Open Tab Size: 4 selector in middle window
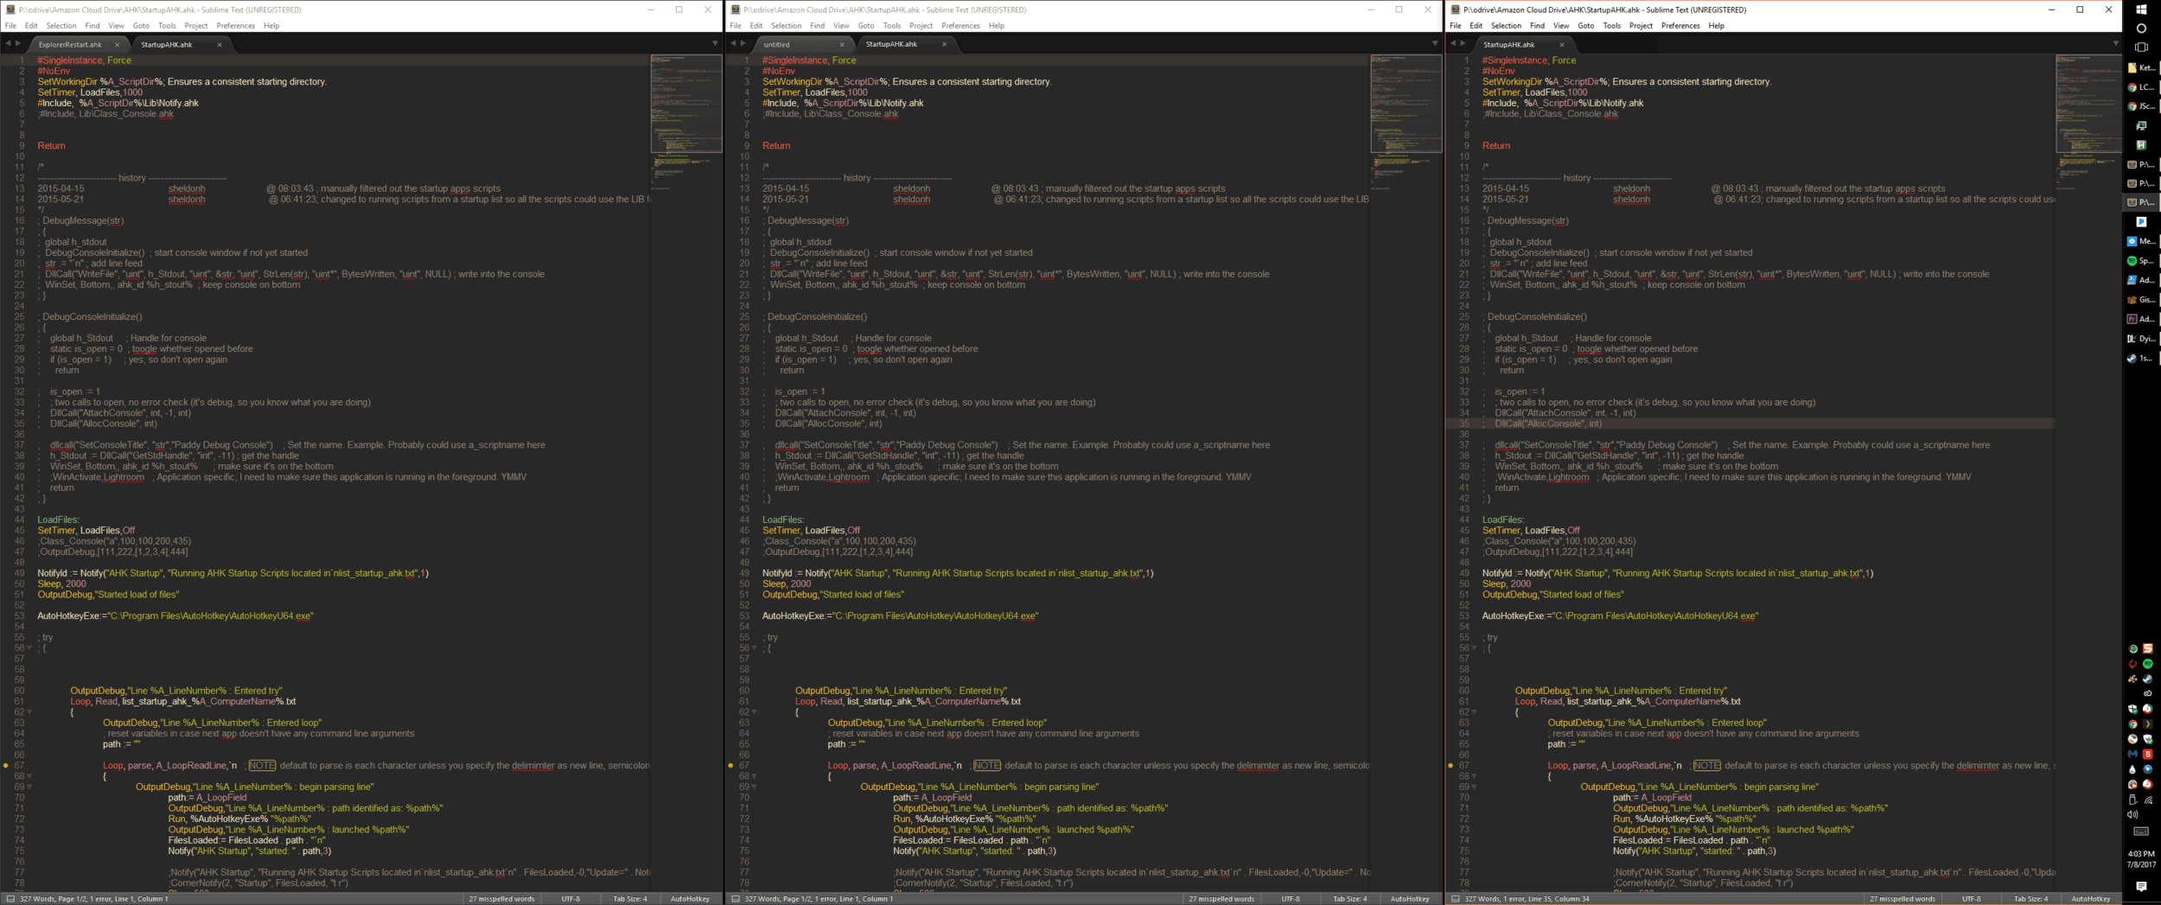The image size is (2161, 905). [x=1349, y=899]
